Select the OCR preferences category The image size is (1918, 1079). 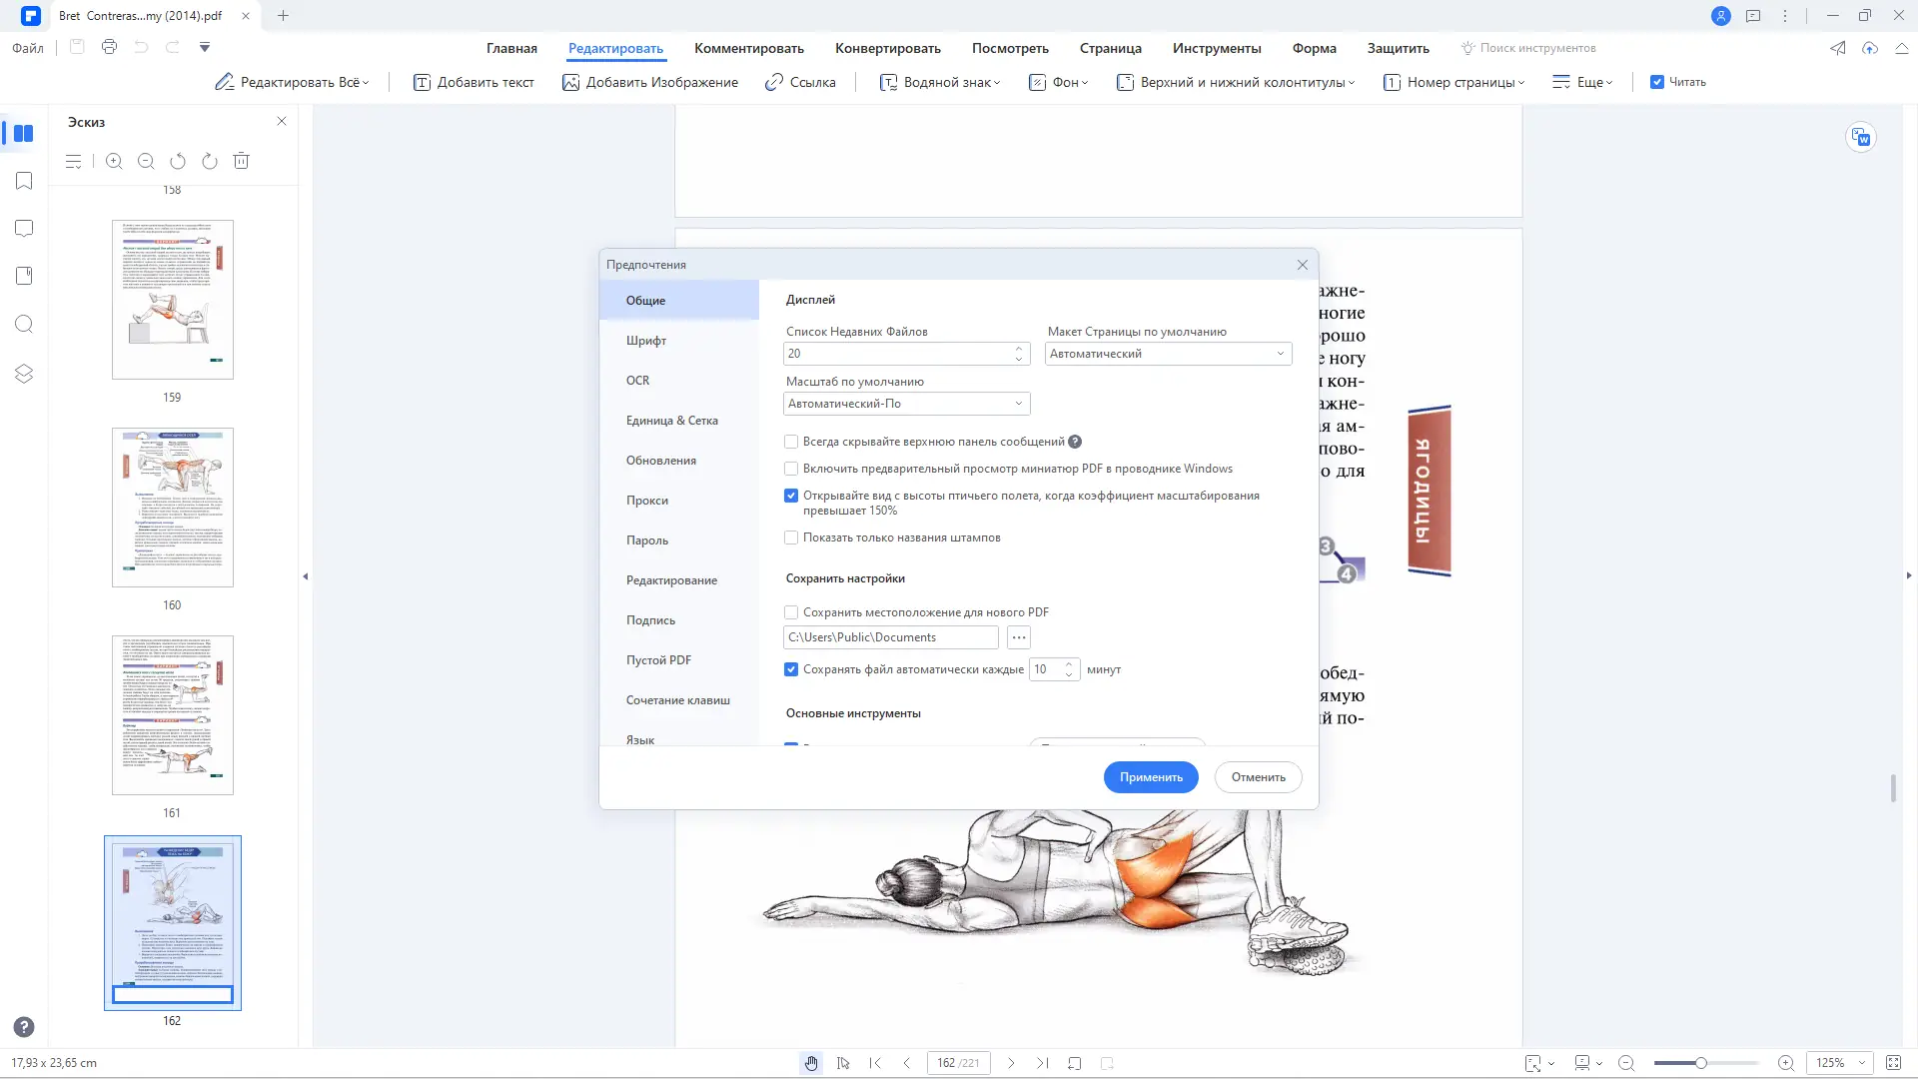tap(637, 381)
